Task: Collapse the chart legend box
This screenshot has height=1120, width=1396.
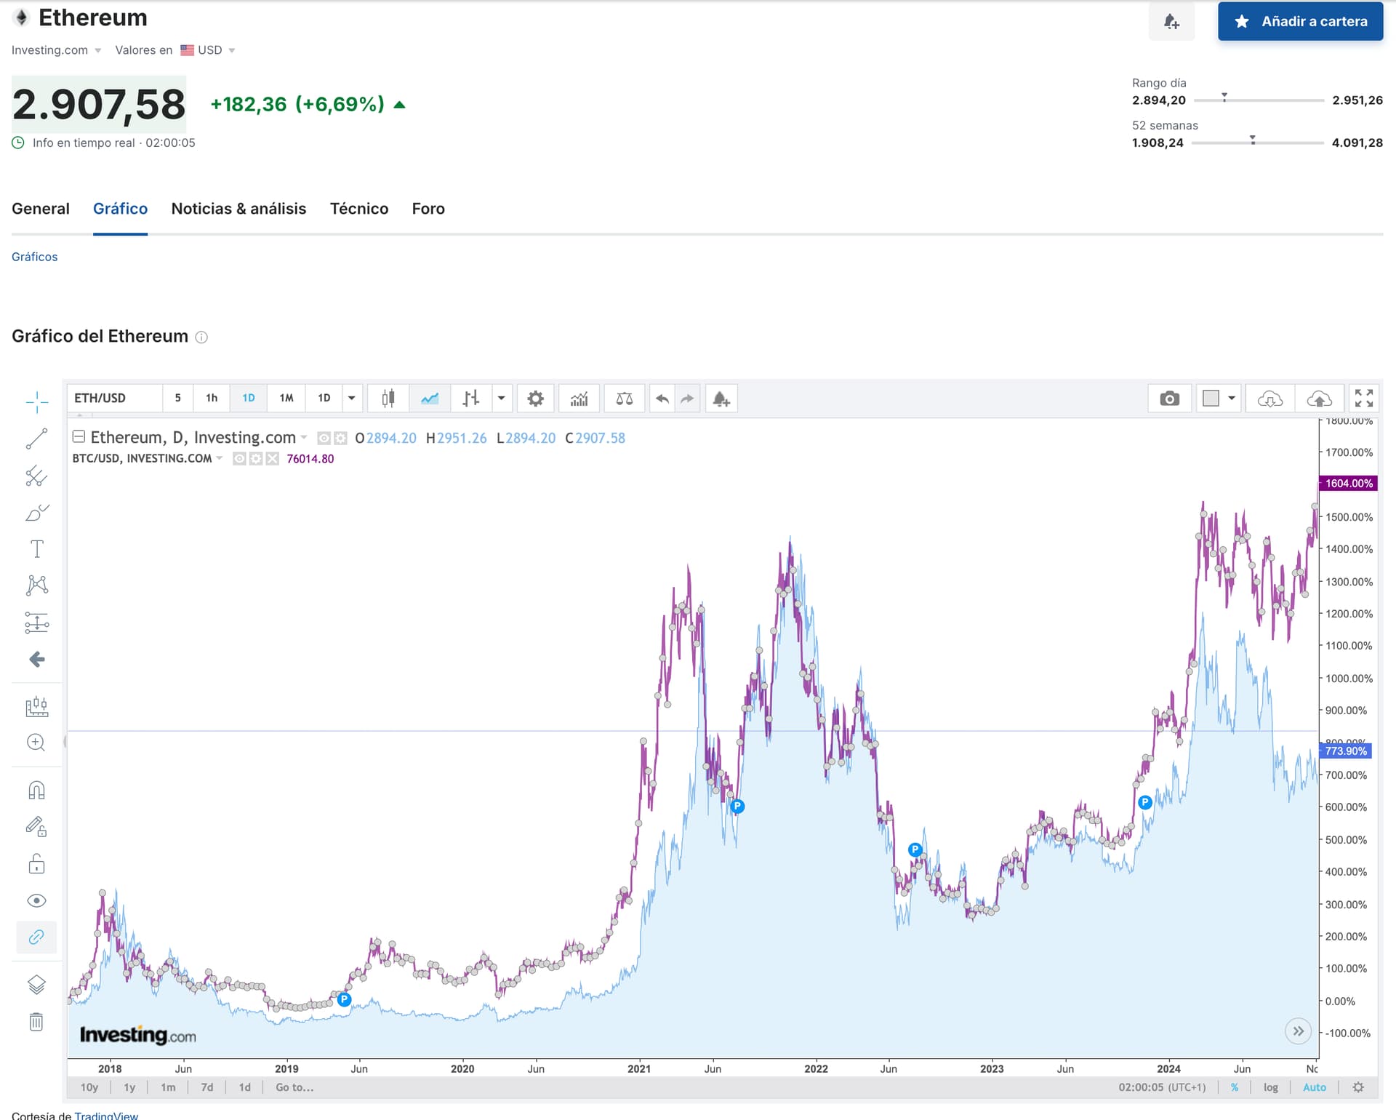Action: point(79,436)
